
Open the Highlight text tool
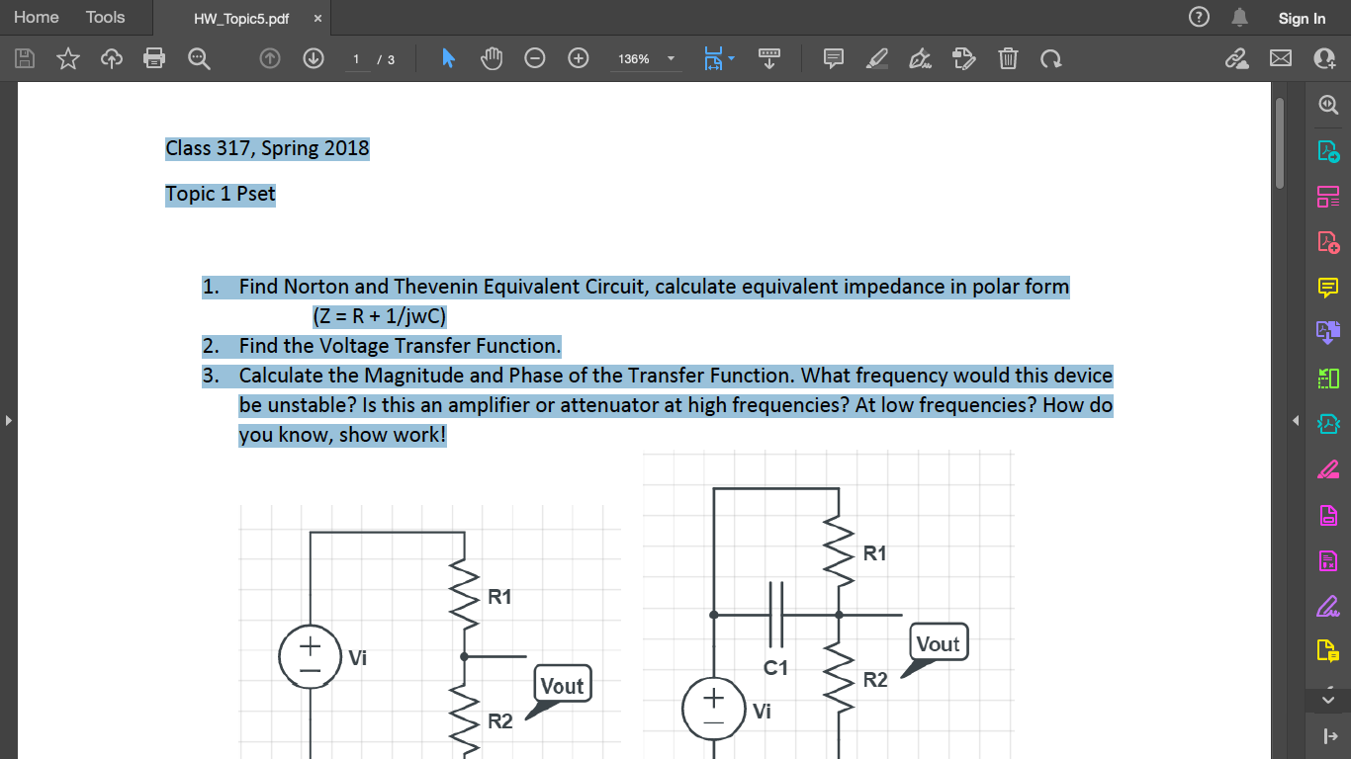[876, 58]
